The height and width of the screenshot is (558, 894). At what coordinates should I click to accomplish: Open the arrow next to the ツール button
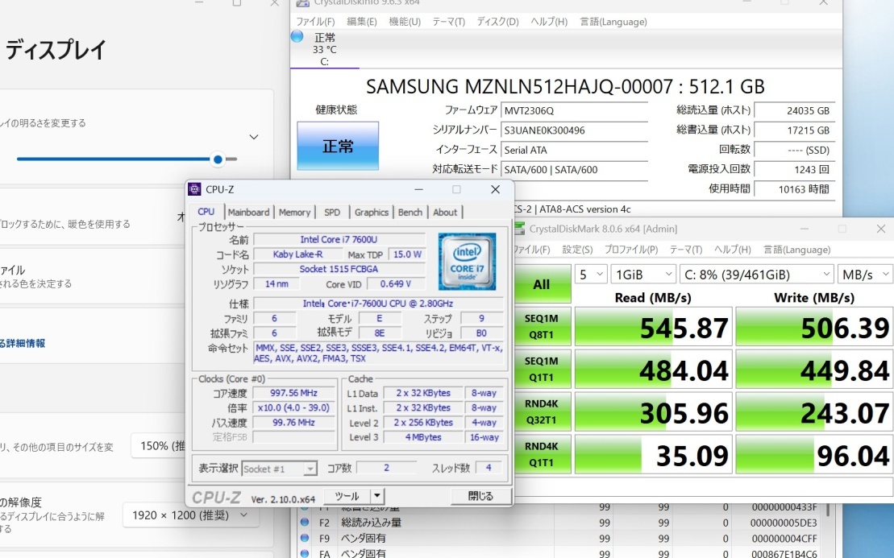point(377,496)
